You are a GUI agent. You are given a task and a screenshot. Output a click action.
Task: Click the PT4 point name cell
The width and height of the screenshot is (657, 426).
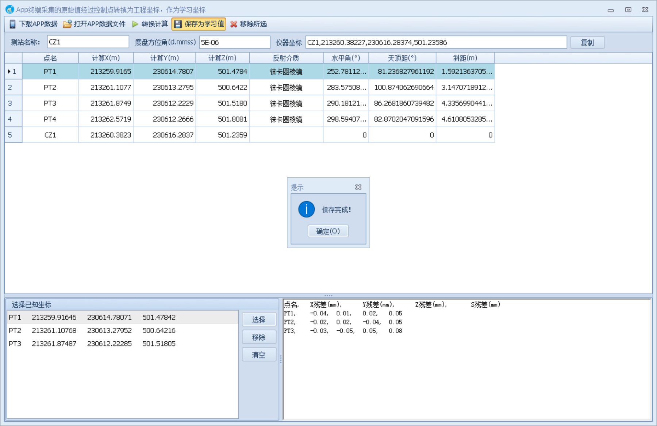(50, 119)
